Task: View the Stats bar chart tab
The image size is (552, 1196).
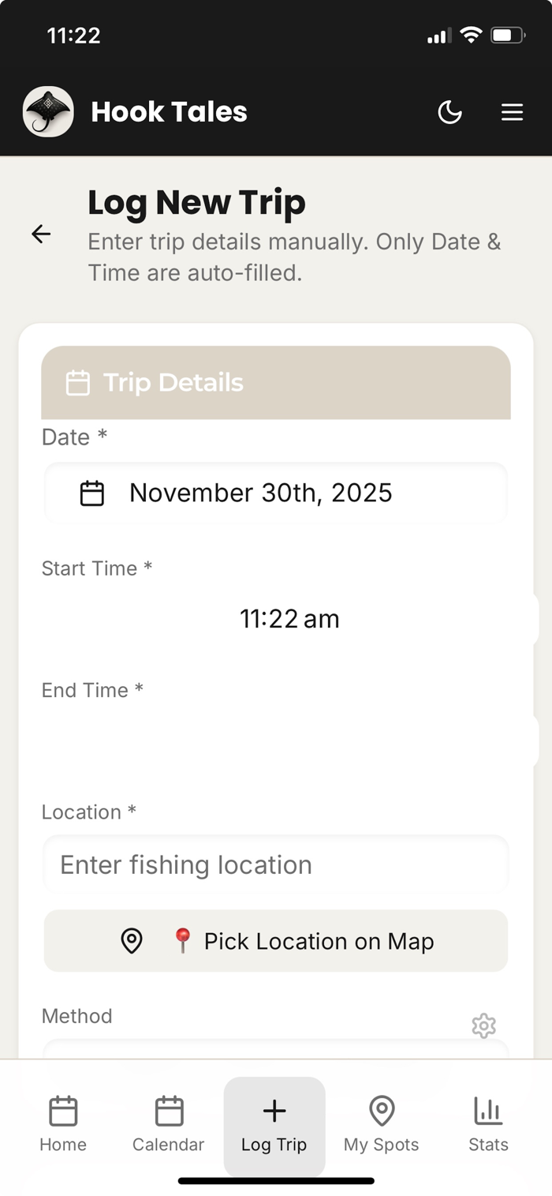Action: pyautogui.click(x=488, y=1125)
